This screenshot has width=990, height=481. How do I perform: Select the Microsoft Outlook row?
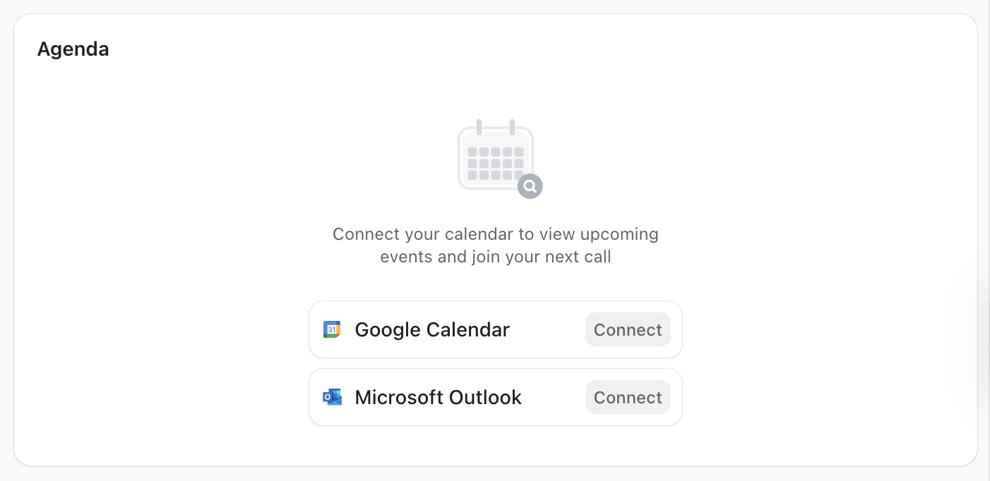[x=495, y=396]
